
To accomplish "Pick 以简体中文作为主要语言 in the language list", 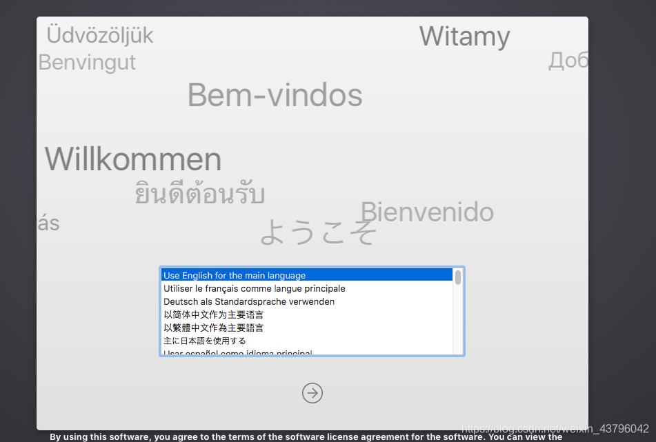I will click(x=307, y=314).
